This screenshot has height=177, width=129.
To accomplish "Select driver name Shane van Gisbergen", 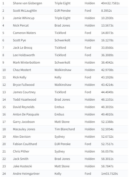I will [27, 3].
